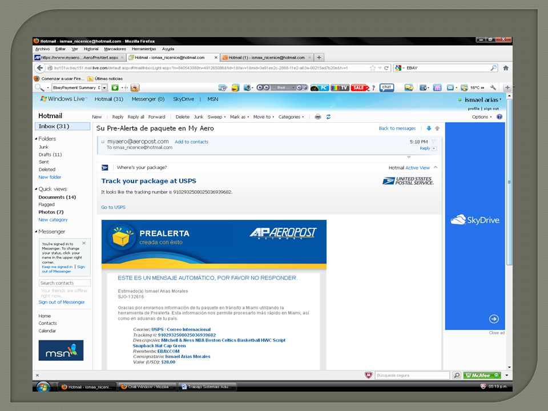Click the green arrow button beside EbayPayment box
Screen dimensions: 548x411
coord(115,87)
